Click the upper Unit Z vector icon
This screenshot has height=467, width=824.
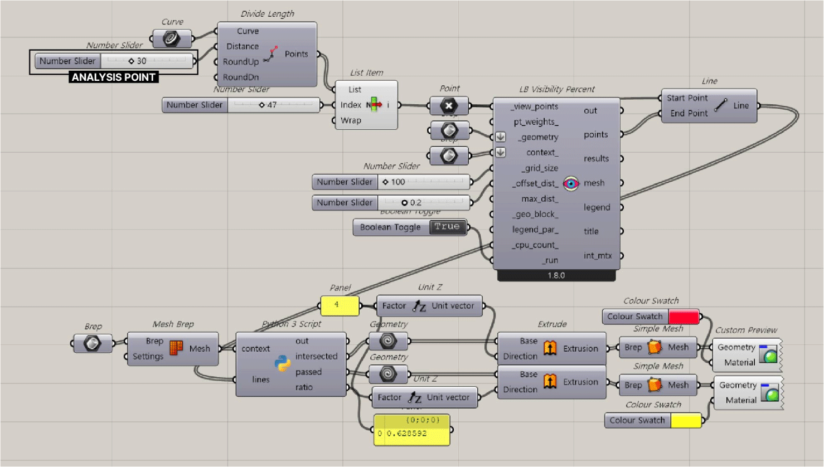pos(419,306)
